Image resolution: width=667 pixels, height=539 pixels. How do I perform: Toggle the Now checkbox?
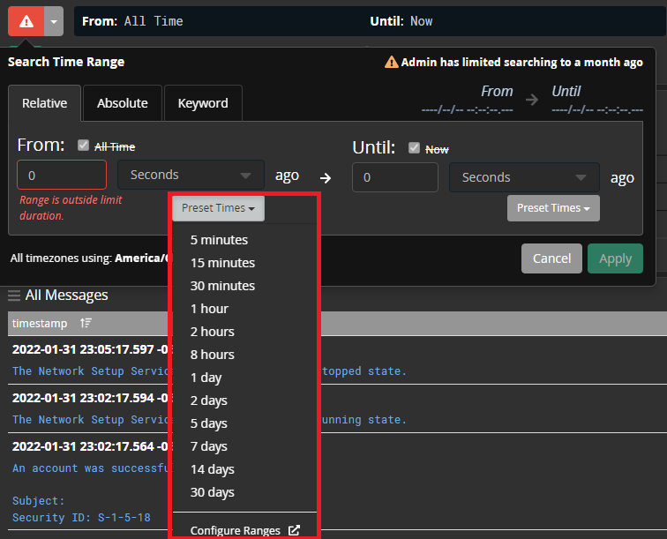click(414, 148)
